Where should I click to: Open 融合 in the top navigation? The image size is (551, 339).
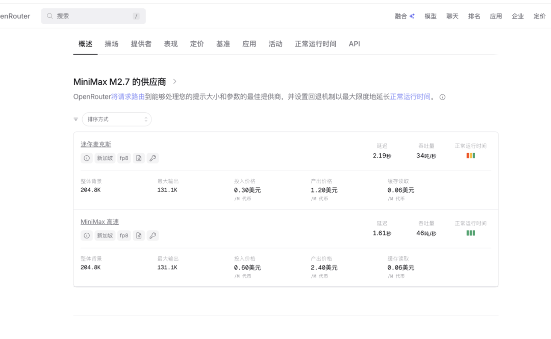(x=405, y=16)
